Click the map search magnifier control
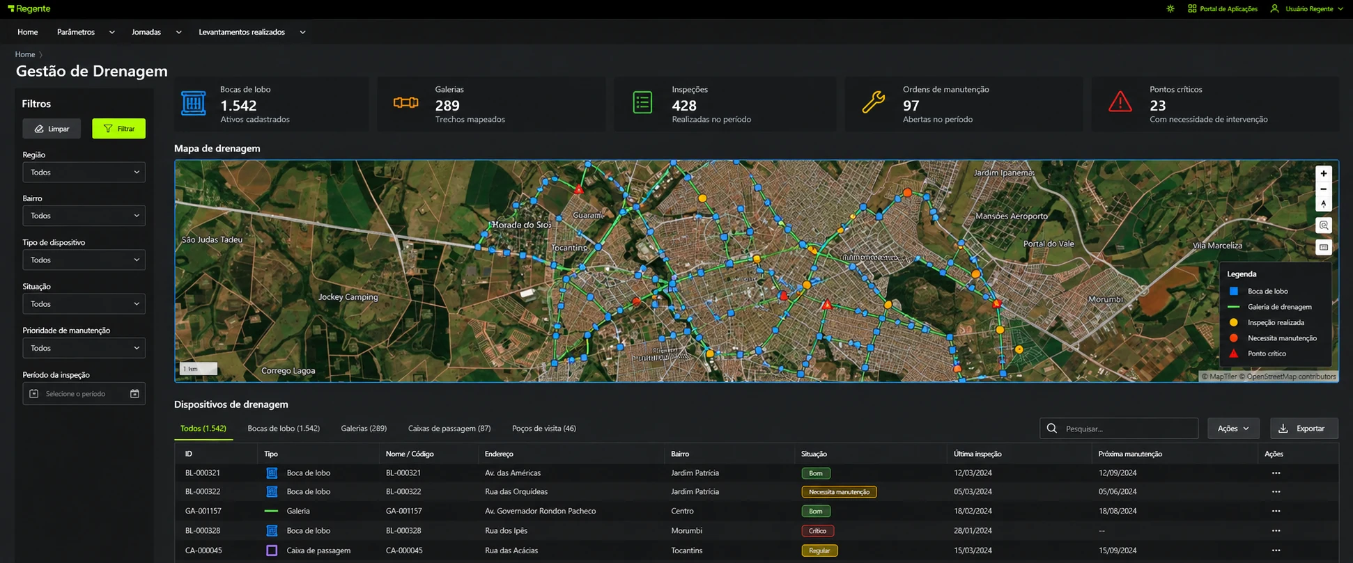 pos(1324,225)
